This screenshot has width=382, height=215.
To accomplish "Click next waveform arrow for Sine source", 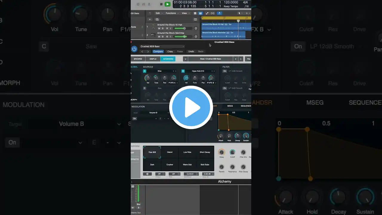I will click(175, 71).
